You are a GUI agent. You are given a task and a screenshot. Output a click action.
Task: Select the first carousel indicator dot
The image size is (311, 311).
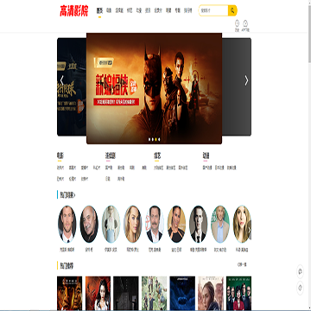(149, 139)
